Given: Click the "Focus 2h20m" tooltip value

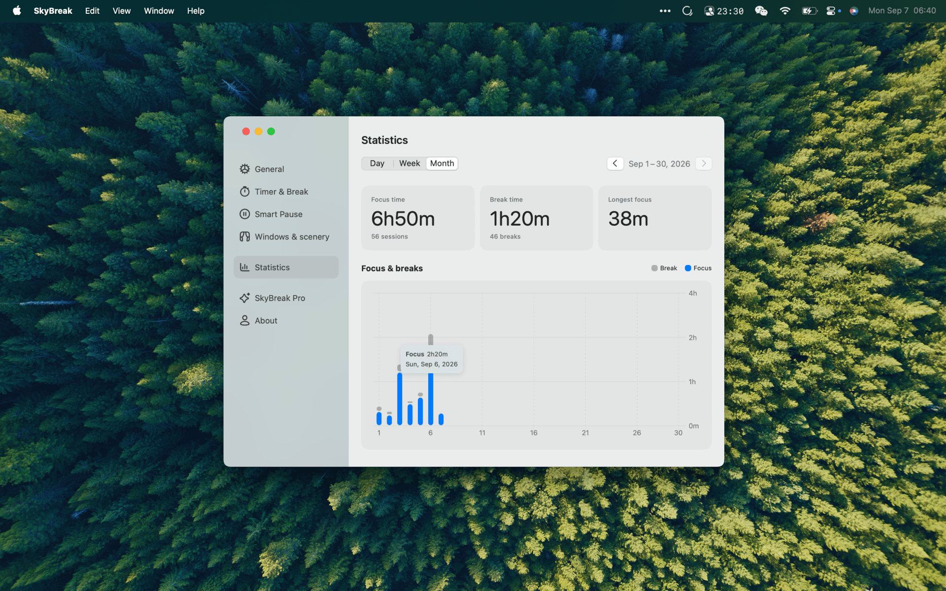Looking at the screenshot, I should point(427,354).
